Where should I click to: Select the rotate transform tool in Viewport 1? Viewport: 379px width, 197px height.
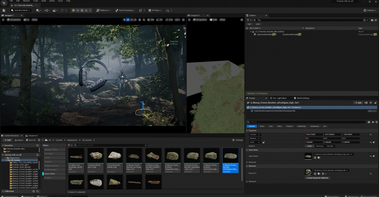coord(132,20)
